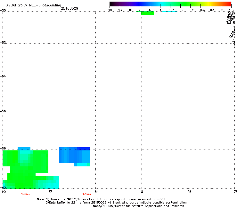Select the -0.6 colorbar tick label
The width and height of the screenshot is (237, 208).
(x=181, y=10)
